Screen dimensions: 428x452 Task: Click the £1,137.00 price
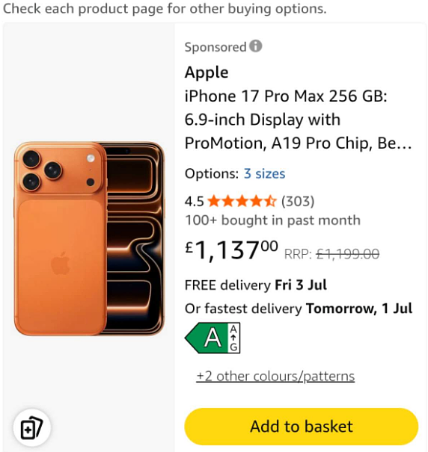231,250
